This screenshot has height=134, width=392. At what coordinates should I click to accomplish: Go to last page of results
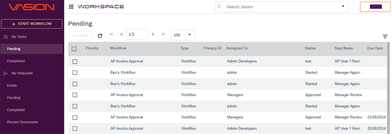[x=164, y=34]
